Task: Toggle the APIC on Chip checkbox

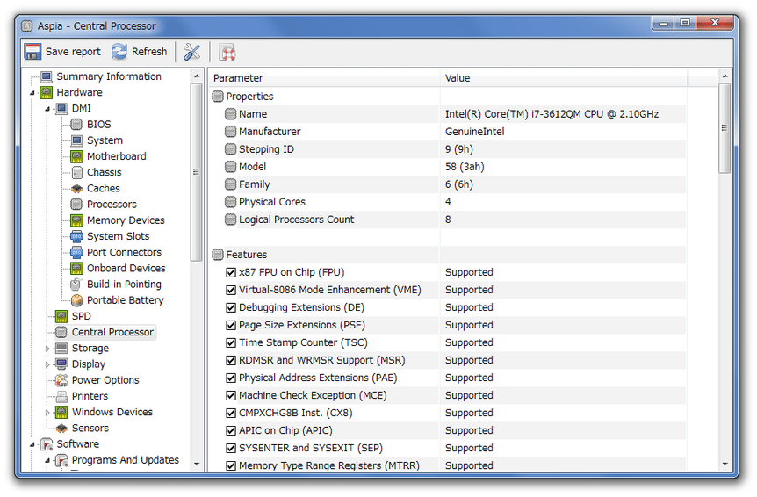Action: point(231,431)
